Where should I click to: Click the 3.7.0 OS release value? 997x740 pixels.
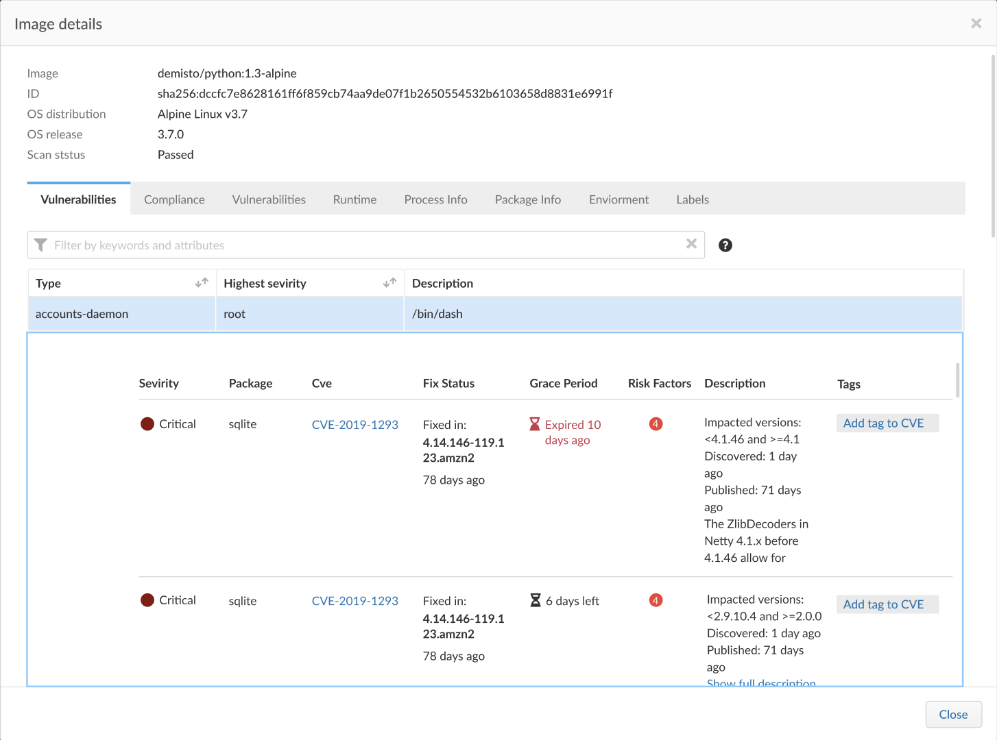tap(171, 134)
